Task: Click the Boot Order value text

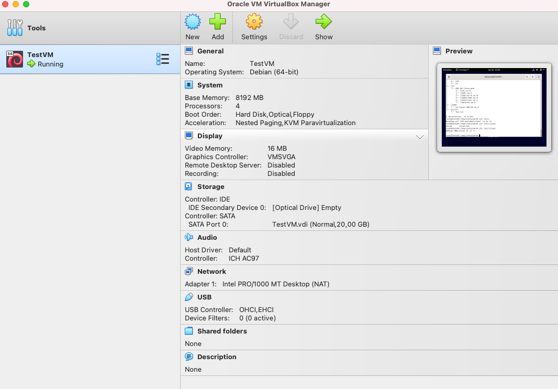Action: (x=275, y=114)
